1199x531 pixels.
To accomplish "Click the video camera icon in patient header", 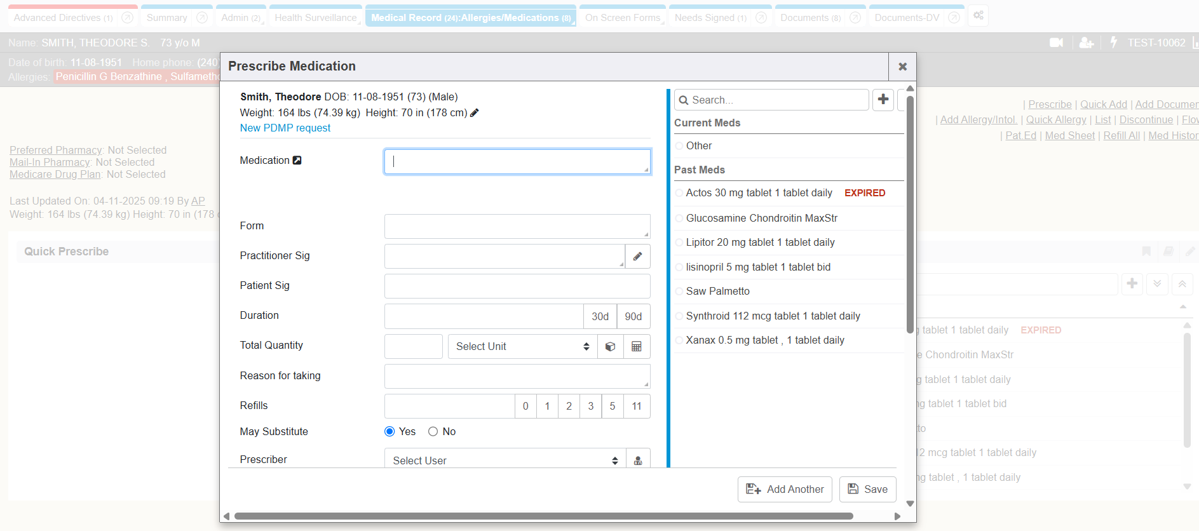I will [1056, 43].
